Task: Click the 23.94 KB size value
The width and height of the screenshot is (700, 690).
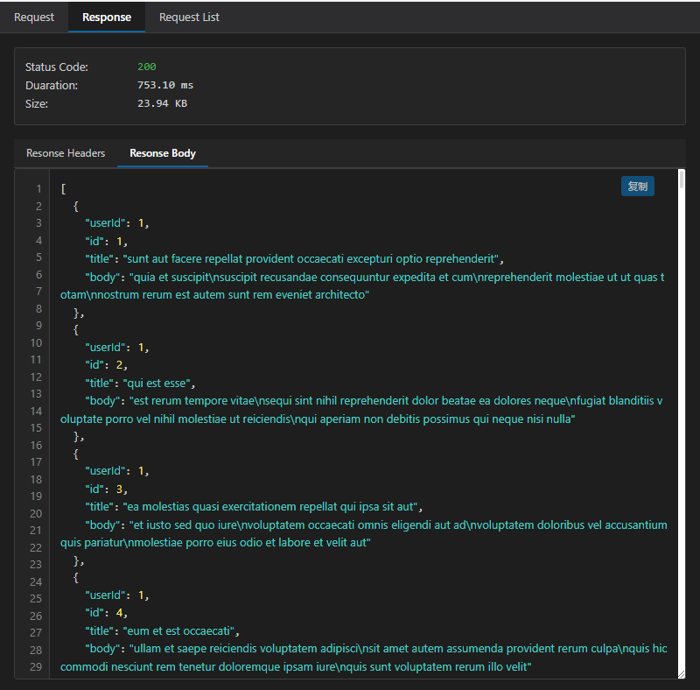Action: (162, 103)
